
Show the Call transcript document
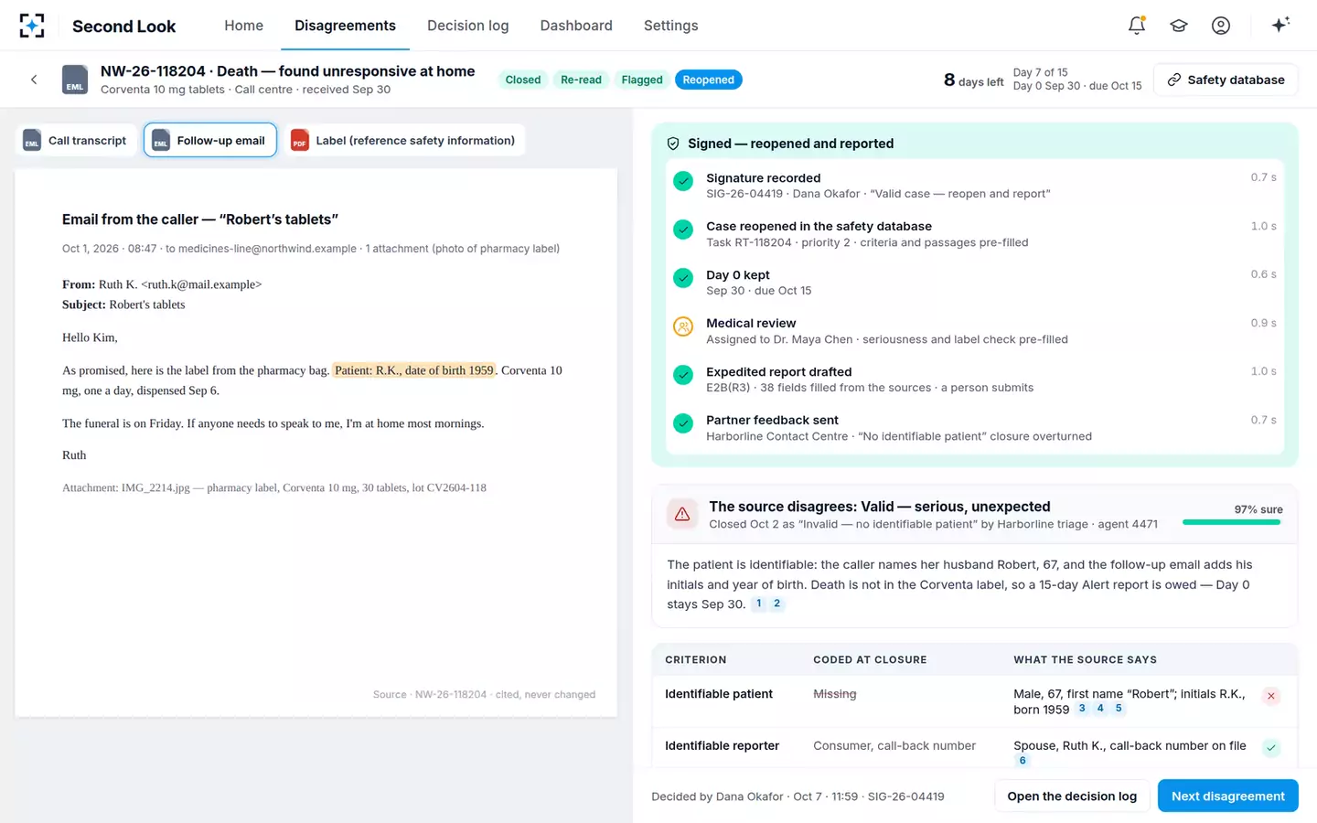click(76, 140)
